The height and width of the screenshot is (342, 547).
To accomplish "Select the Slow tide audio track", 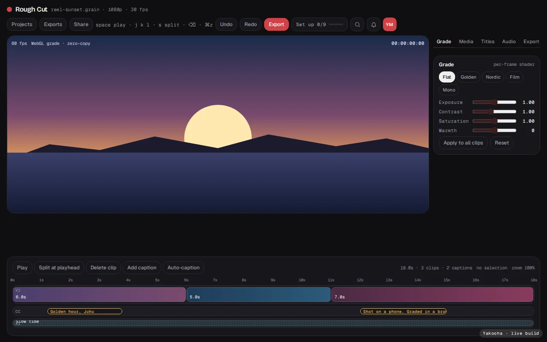I will (x=273, y=323).
